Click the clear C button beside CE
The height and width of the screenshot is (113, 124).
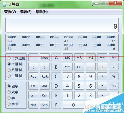tap(91, 67)
